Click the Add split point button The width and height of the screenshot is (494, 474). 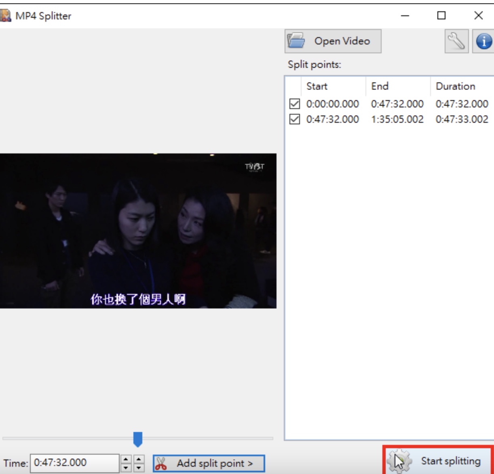pyautogui.click(x=209, y=463)
